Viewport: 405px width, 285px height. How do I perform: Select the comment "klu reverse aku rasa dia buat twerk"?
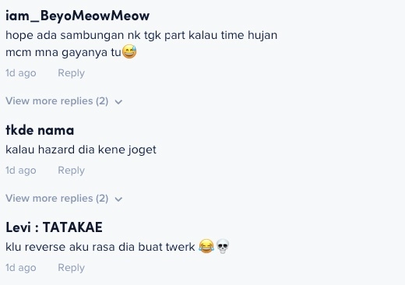point(100,247)
